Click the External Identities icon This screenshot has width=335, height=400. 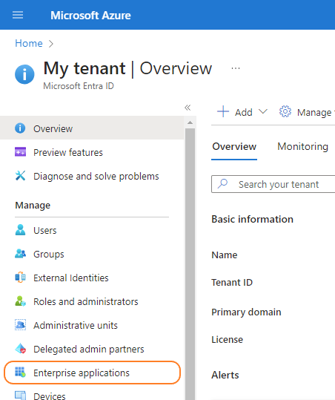20,278
